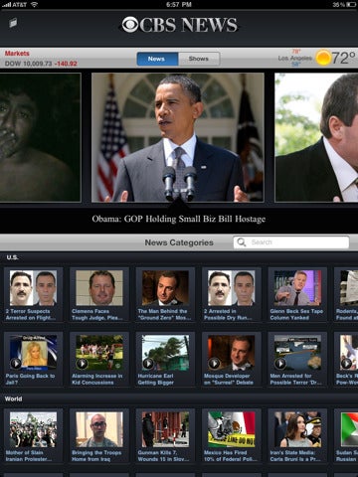
Task: Open Mother of Slain Iranian Protester story
Action: [x=33, y=435]
